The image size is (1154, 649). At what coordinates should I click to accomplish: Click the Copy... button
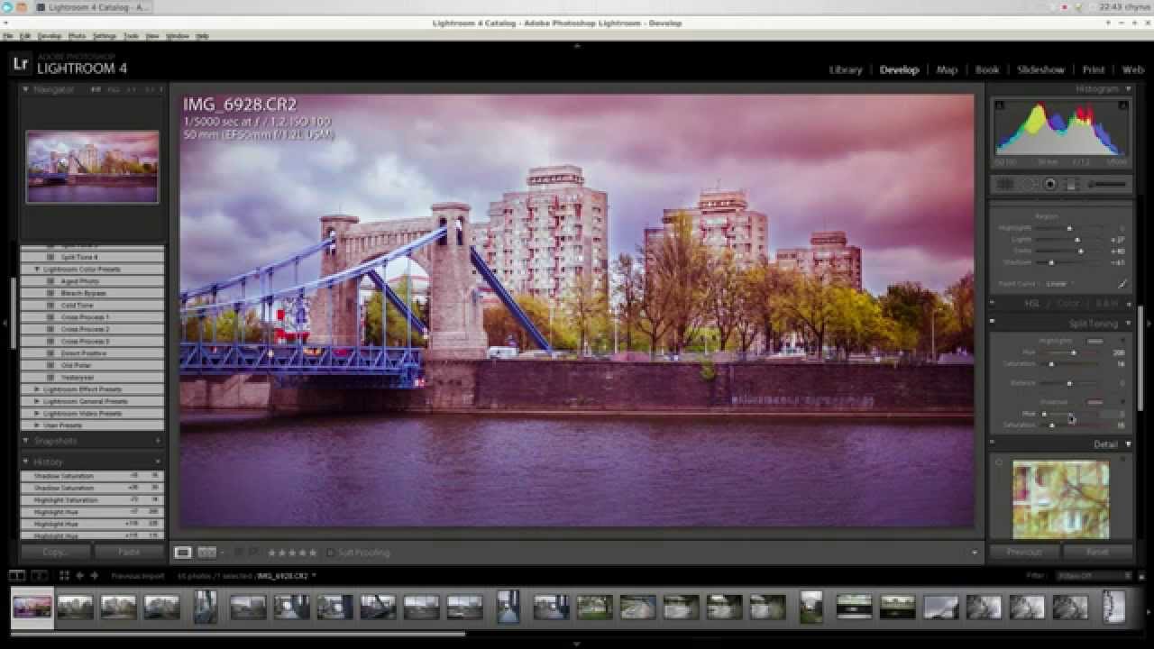tap(55, 552)
